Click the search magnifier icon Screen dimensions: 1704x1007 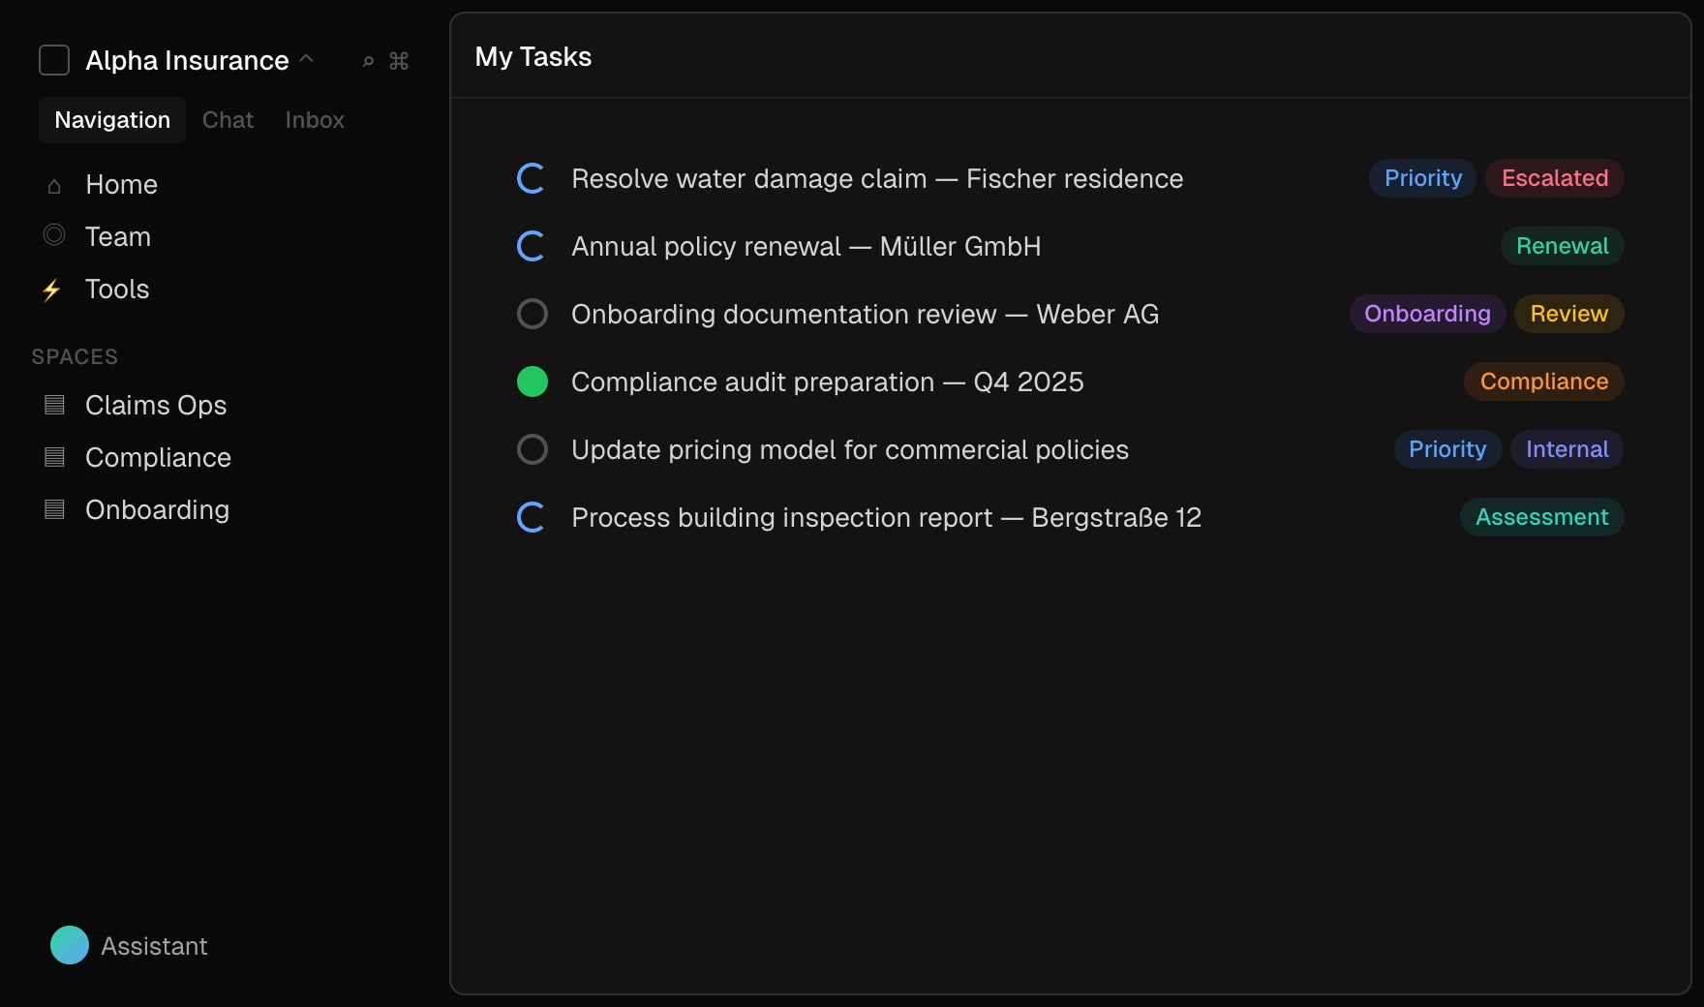pos(367,61)
